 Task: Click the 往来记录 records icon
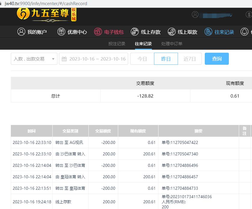pos(208,32)
